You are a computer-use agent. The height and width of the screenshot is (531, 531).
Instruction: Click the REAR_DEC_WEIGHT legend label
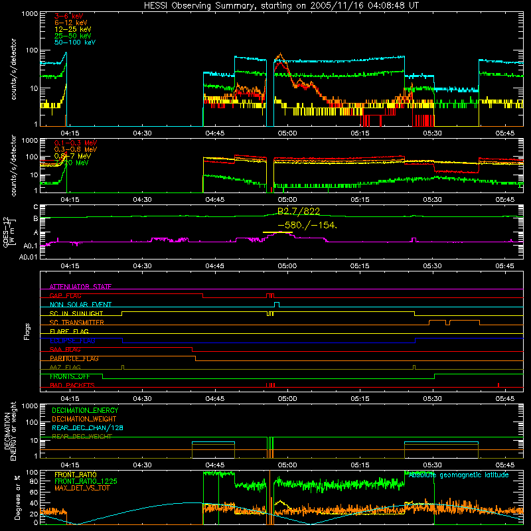(x=82, y=437)
